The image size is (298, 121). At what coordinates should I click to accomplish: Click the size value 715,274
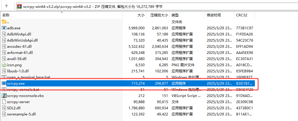point(138,83)
